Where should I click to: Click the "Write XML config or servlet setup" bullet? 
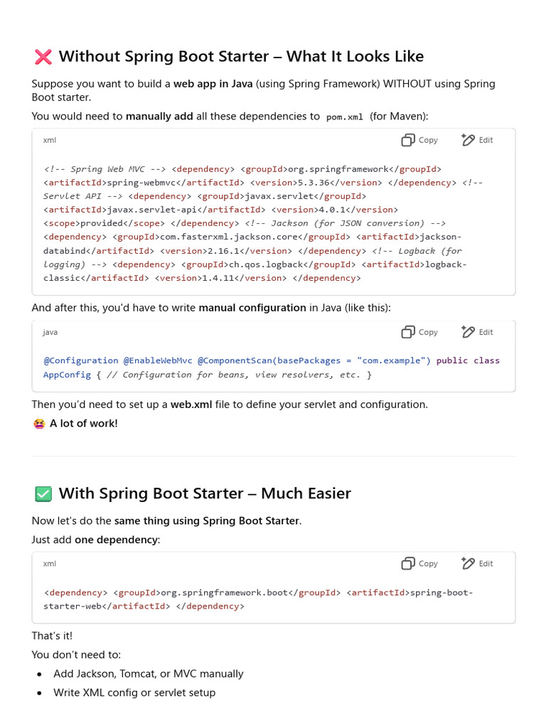[x=134, y=692]
